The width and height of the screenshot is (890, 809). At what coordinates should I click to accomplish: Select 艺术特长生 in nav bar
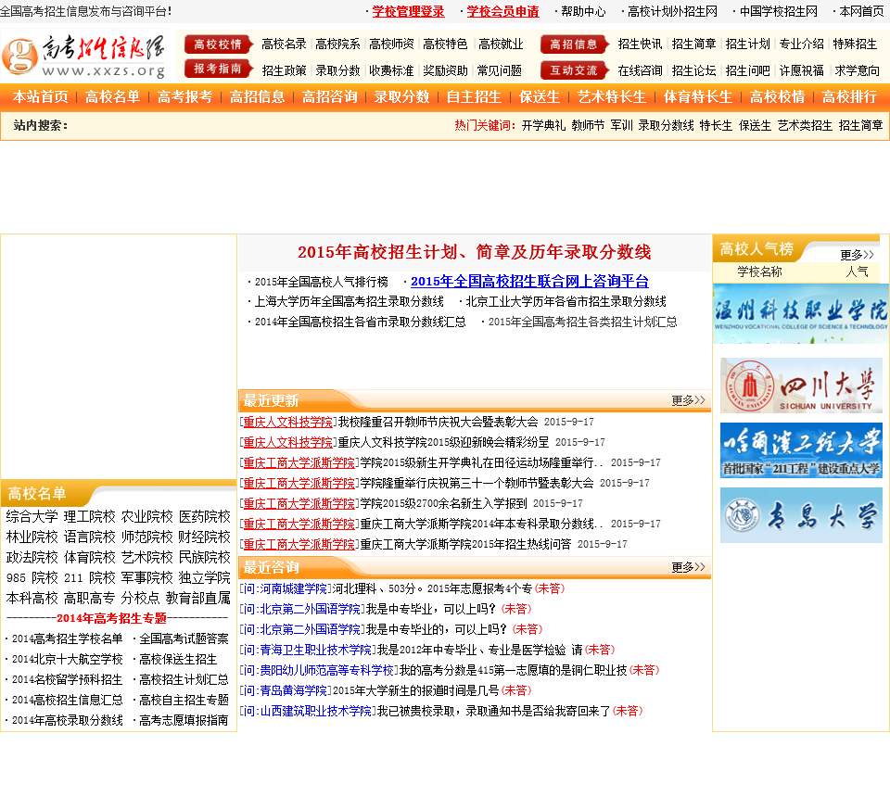click(612, 97)
